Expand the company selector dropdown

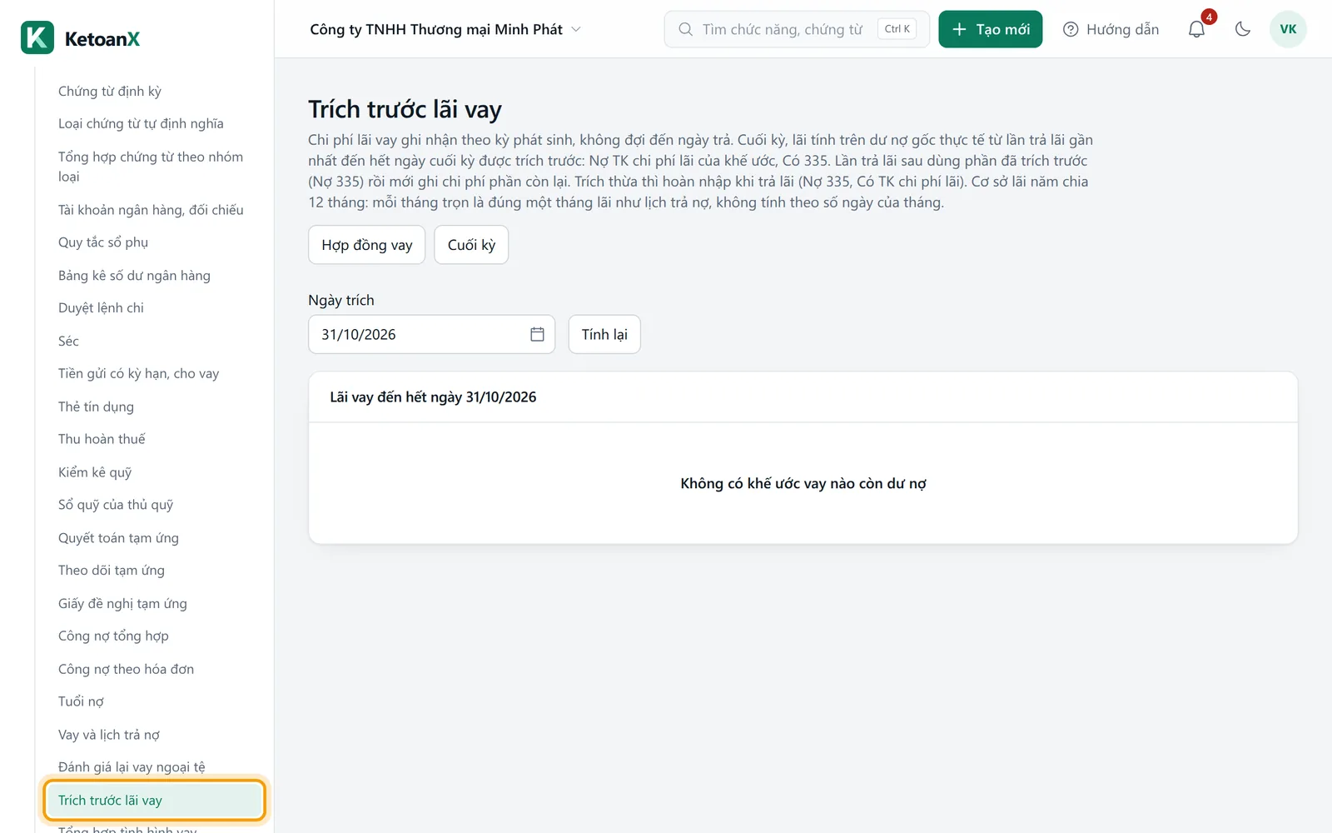tap(445, 29)
